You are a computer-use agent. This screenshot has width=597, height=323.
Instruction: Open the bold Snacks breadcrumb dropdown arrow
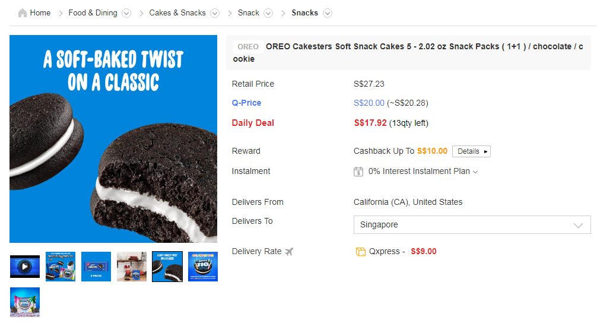[x=328, y=13]
